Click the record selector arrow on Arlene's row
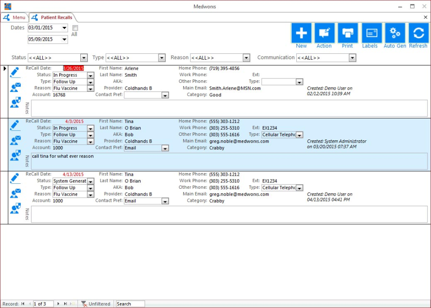 [x=5, y=68]
